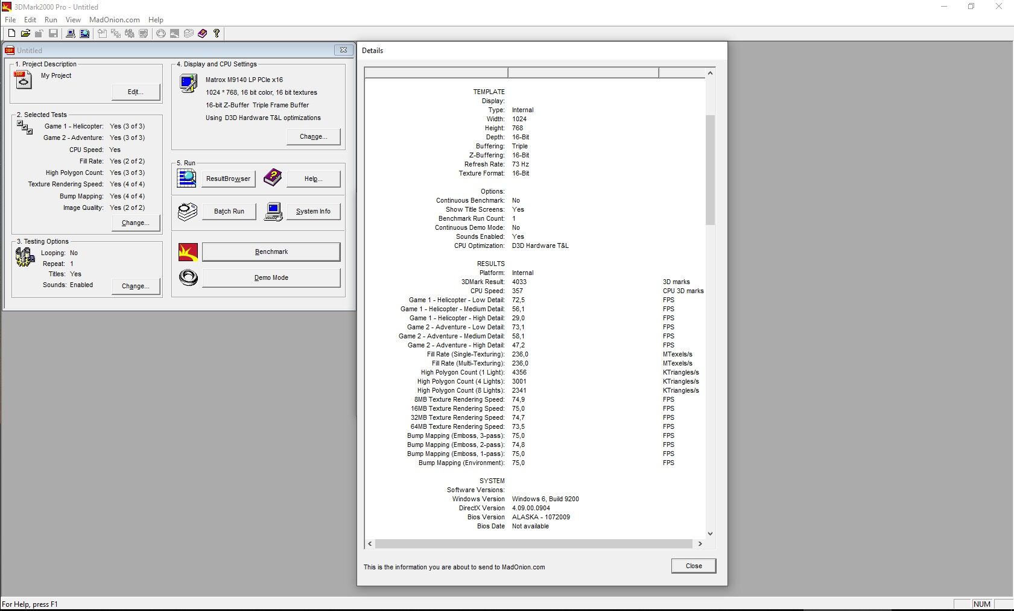Click Details scrollbar down arrow
The width and height of the screenshot is (1014, 611).
(710, 533)
